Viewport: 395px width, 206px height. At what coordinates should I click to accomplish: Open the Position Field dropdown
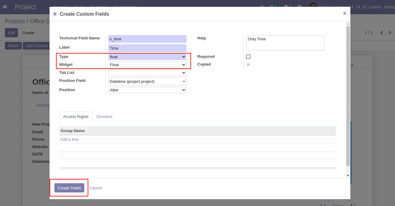(147, 81)
